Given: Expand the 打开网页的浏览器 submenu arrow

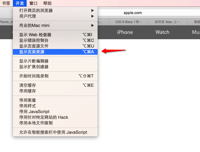Looking at the screenshot, I should pos(93,10).
